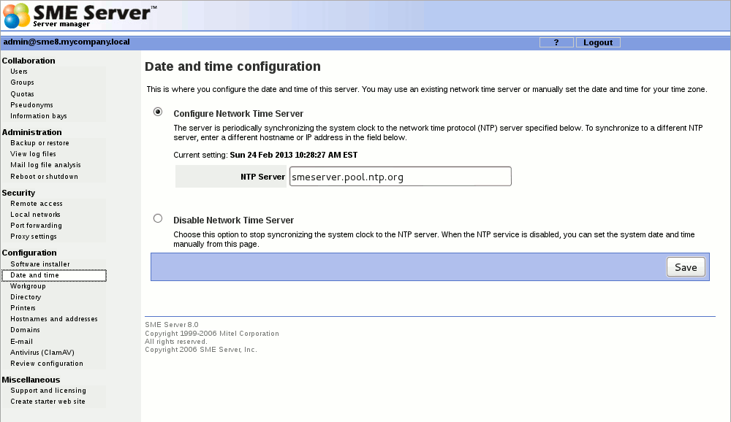Open Information bays

coord(39,116)
